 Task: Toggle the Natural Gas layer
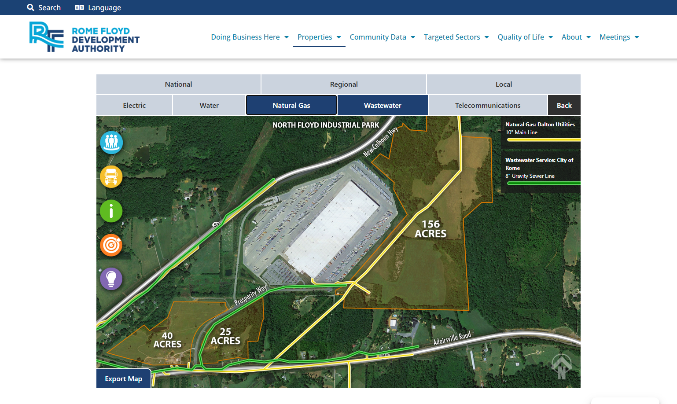point(291,105)
